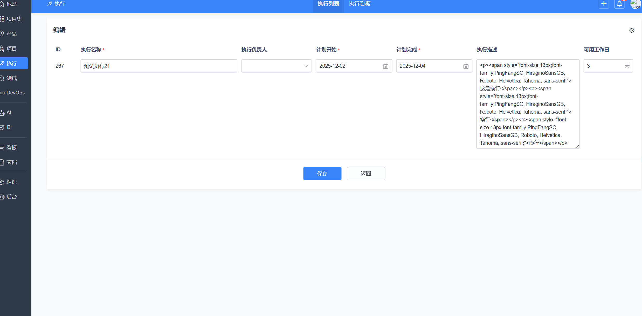Open calendar picker for 计划开始 date
This screenshot has width=642, height=316.
coord(385,66)
